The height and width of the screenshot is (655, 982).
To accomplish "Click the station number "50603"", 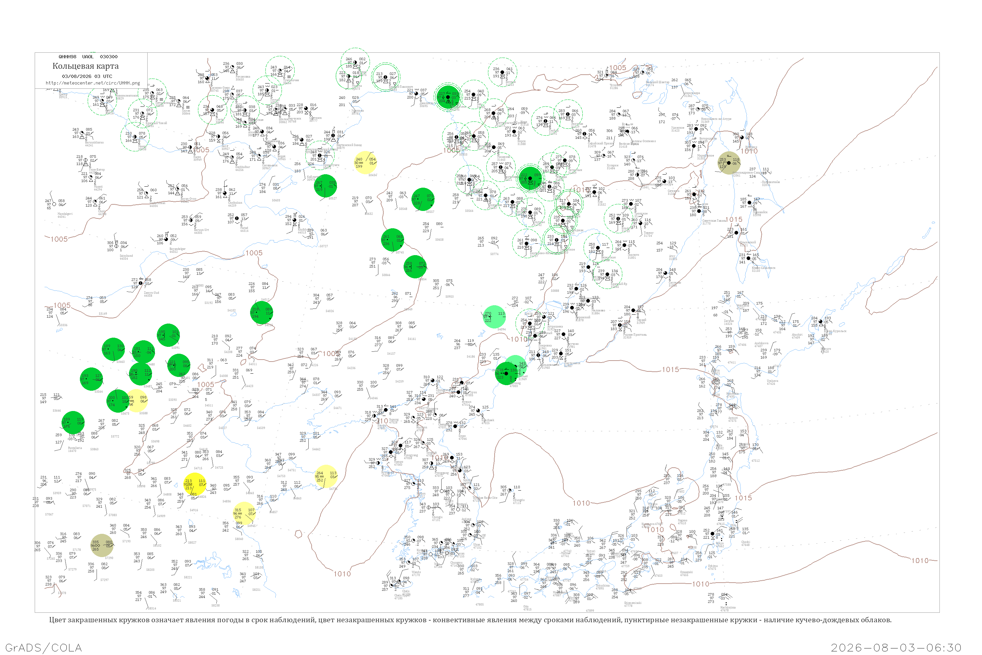I will pyautogui.click(x=276, y=200).
